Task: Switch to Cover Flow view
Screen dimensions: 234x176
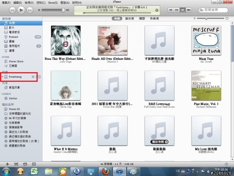Action: (x=189, y=10)
